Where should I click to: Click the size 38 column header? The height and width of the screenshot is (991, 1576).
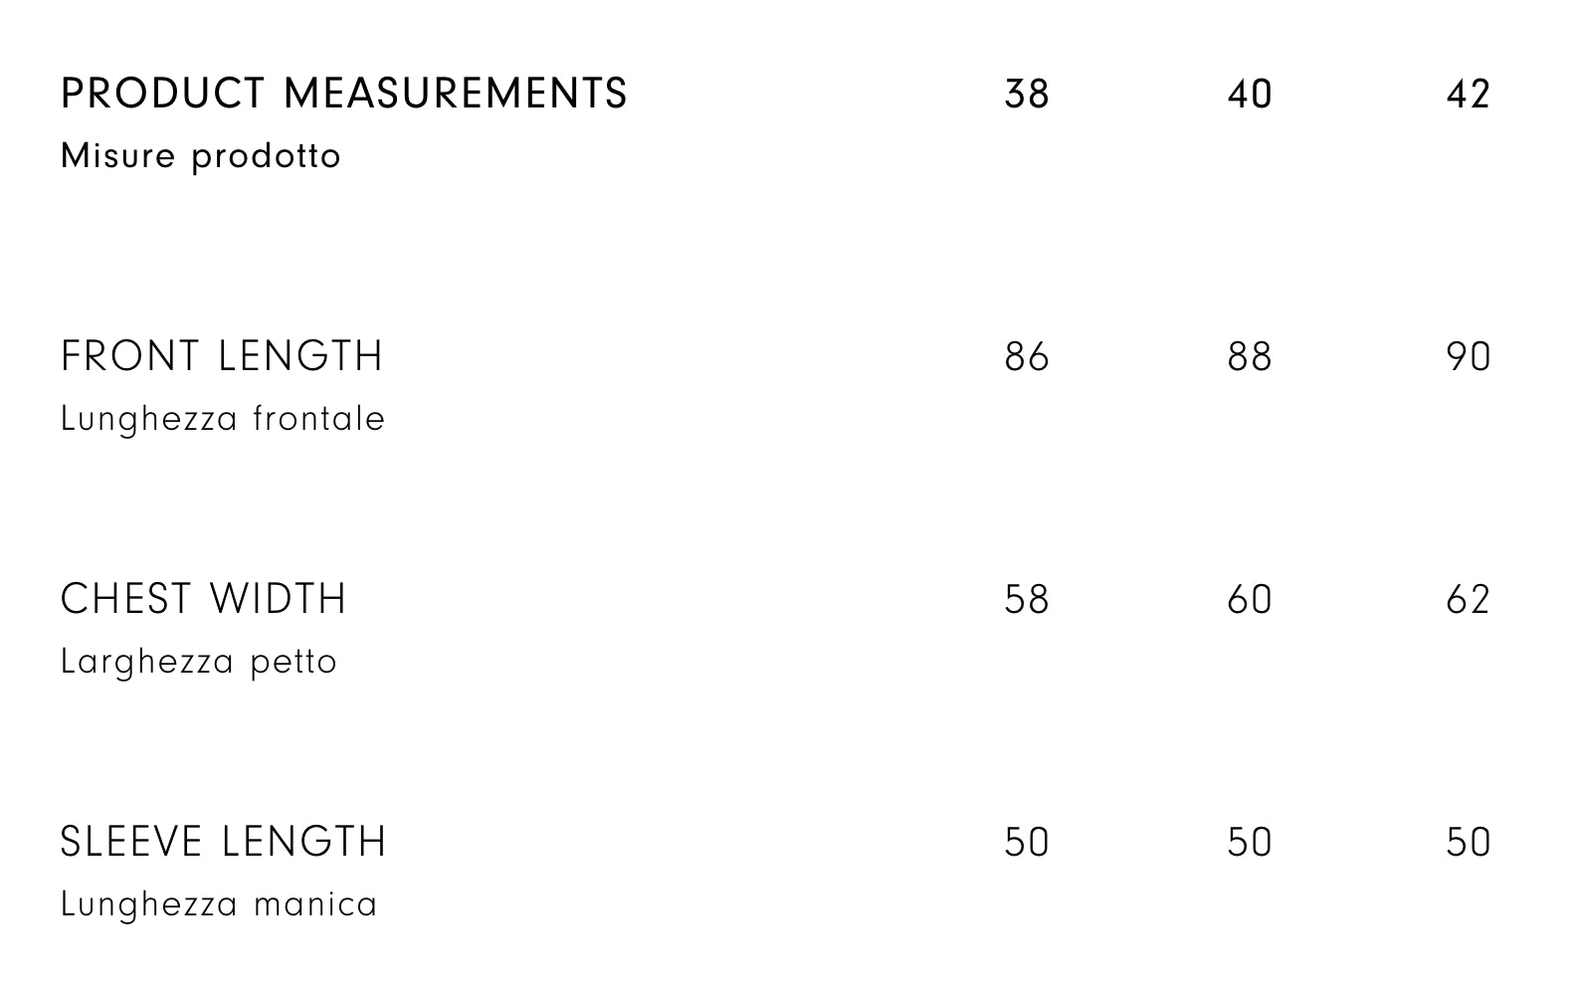1027,95
